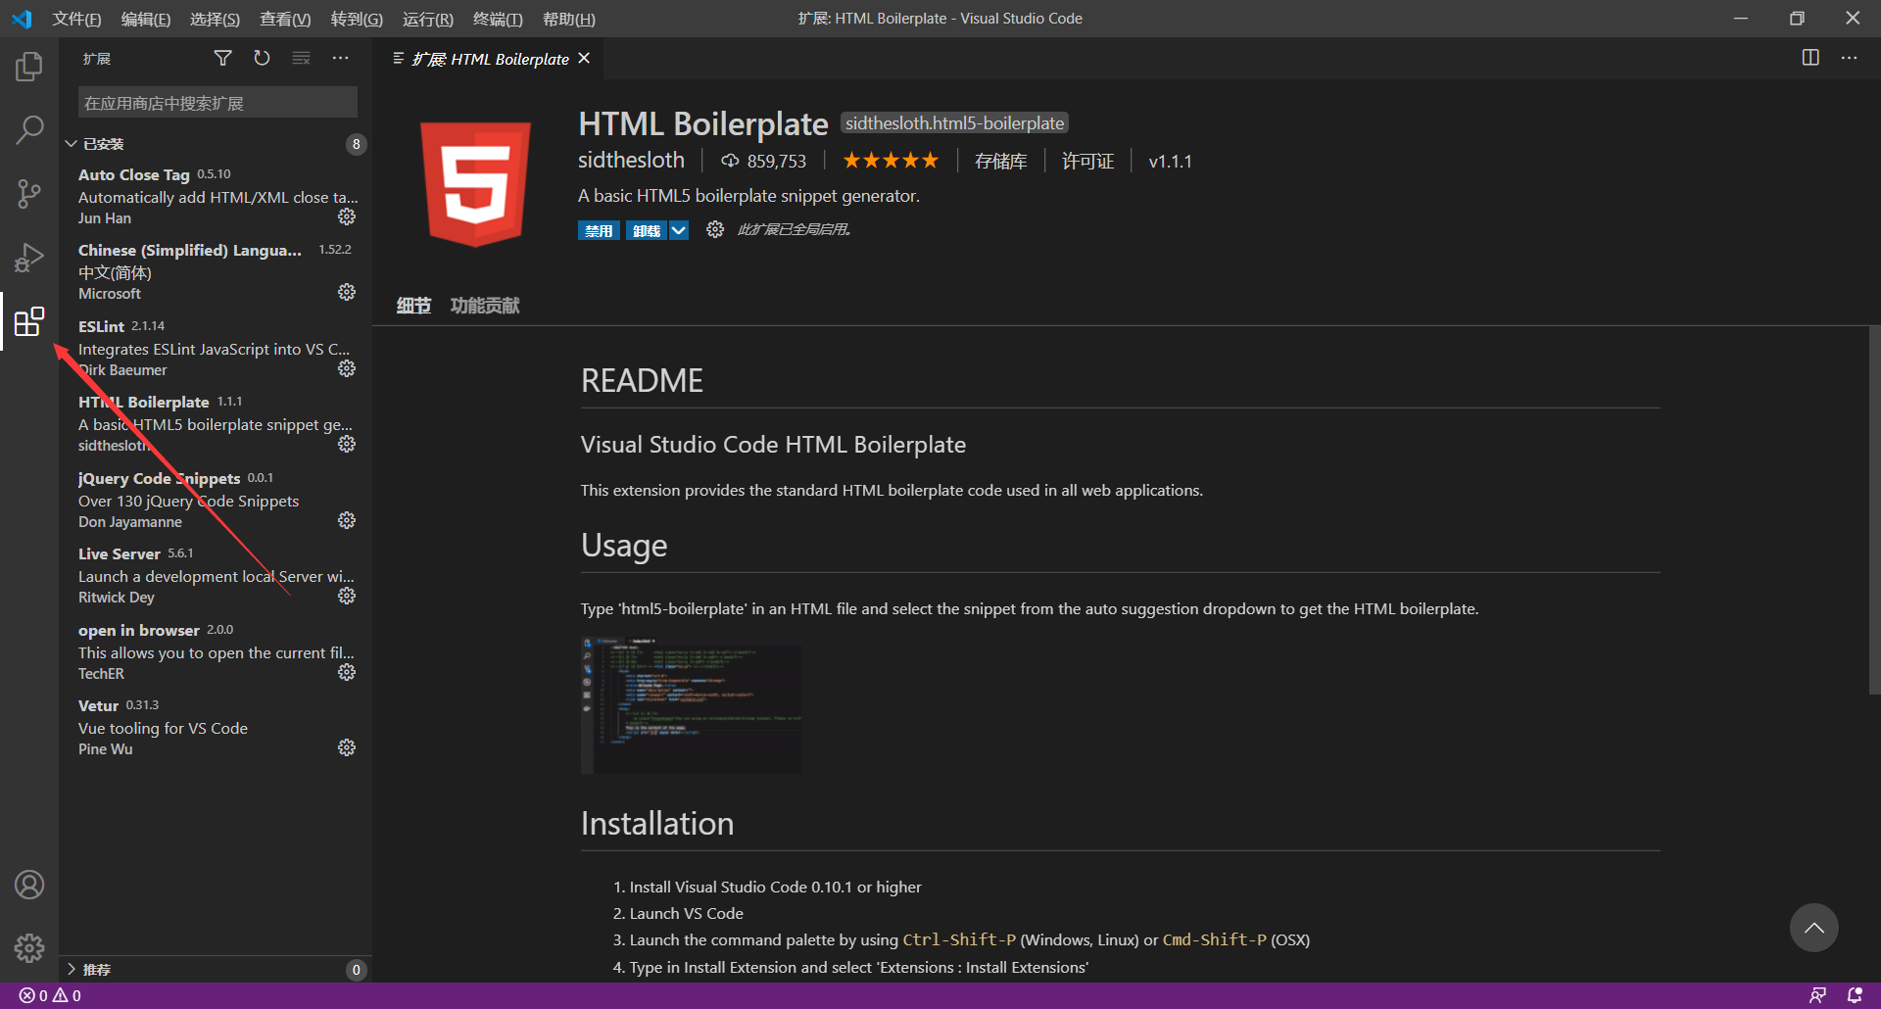This screenshot has height=1009, width=1881.
Task: Open the 终端(T) menu
Action: click(498, 19)
